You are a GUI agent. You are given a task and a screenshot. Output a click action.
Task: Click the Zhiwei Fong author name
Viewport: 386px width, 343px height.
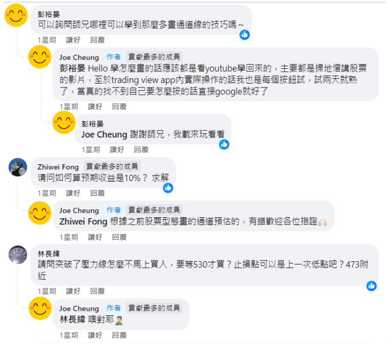click(57, 166)
